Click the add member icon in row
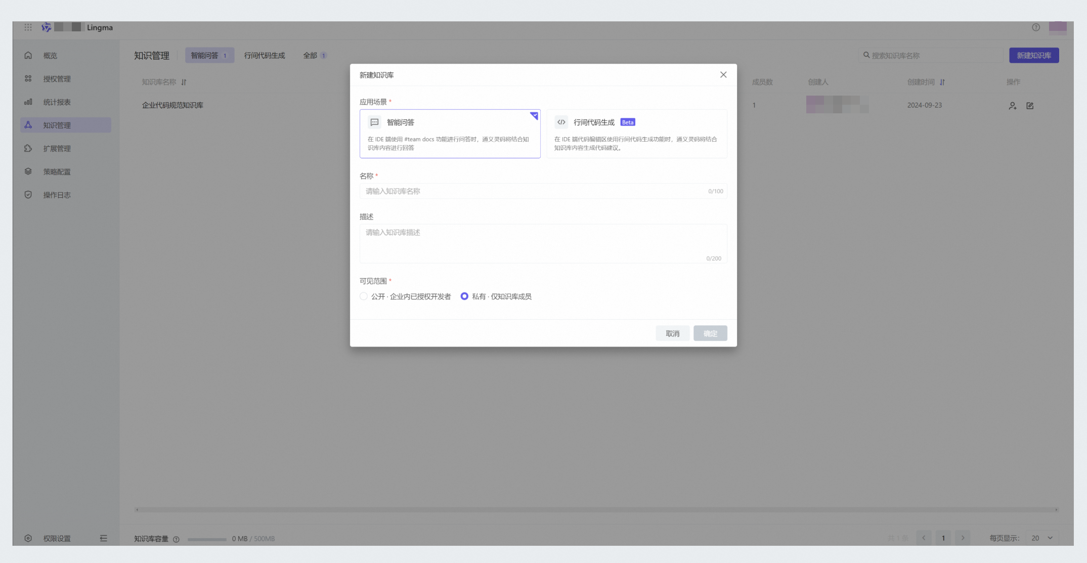 (x=1012, y=106)
